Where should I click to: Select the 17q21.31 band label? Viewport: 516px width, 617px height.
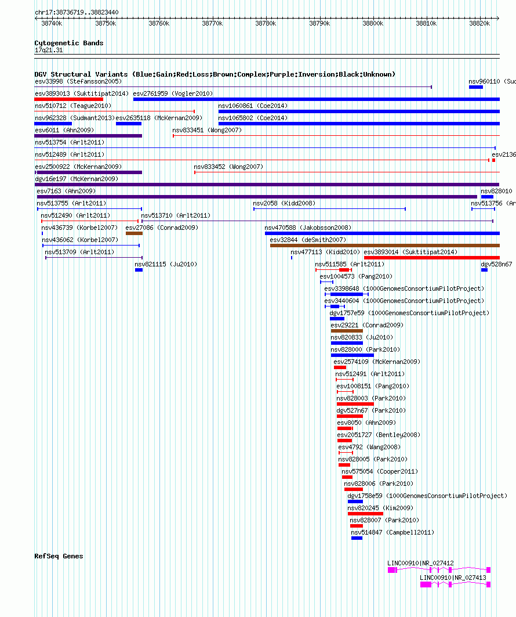click(x=49, y=50)
